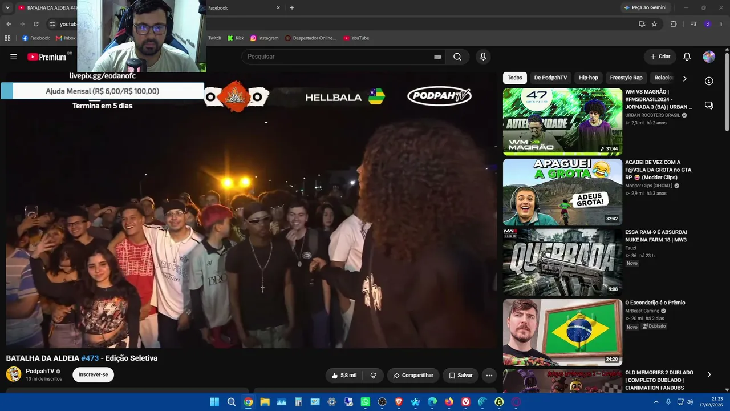Image resolution: width=730 pixels, height=411 pixels.
Task: Click the Inscrever-se subscribe button
Action: (x=93, y=375)
